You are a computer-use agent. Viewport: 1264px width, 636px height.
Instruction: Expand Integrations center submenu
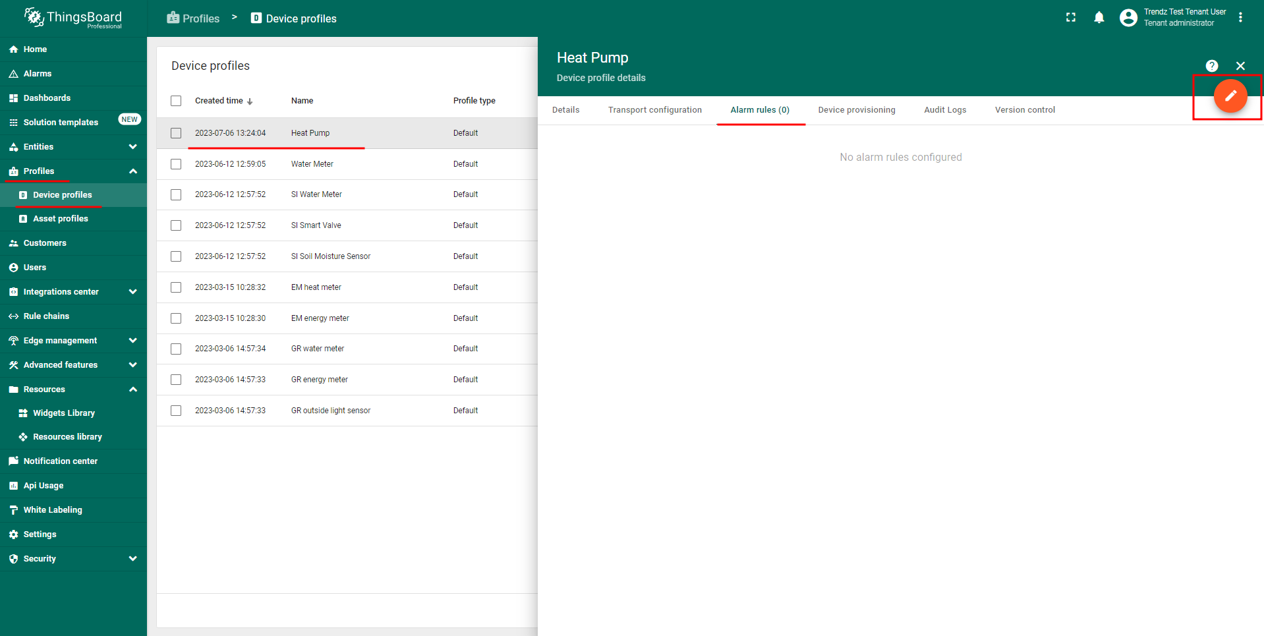click(132, 292)
